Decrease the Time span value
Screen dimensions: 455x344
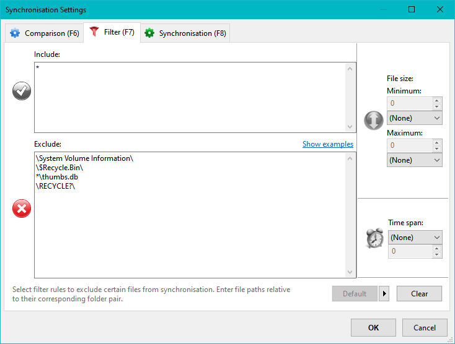click(x=437, y=254)
